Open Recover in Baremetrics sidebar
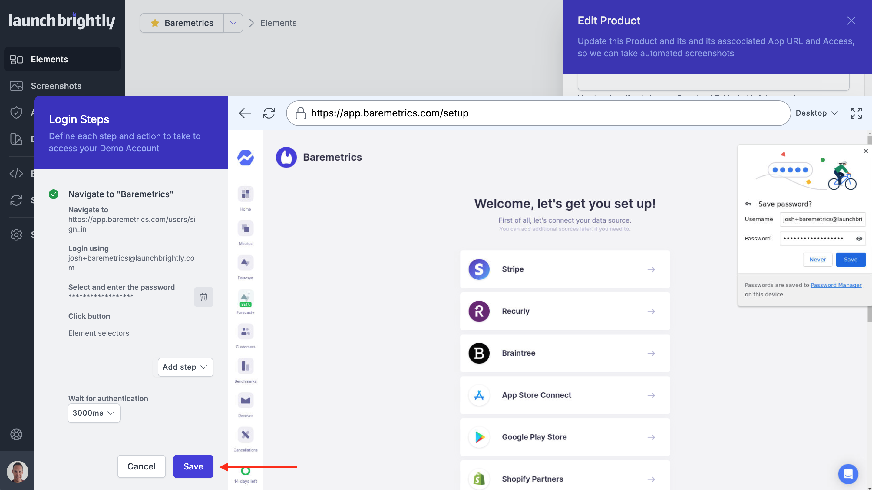 pyautogui.click(x=246, y=405)
